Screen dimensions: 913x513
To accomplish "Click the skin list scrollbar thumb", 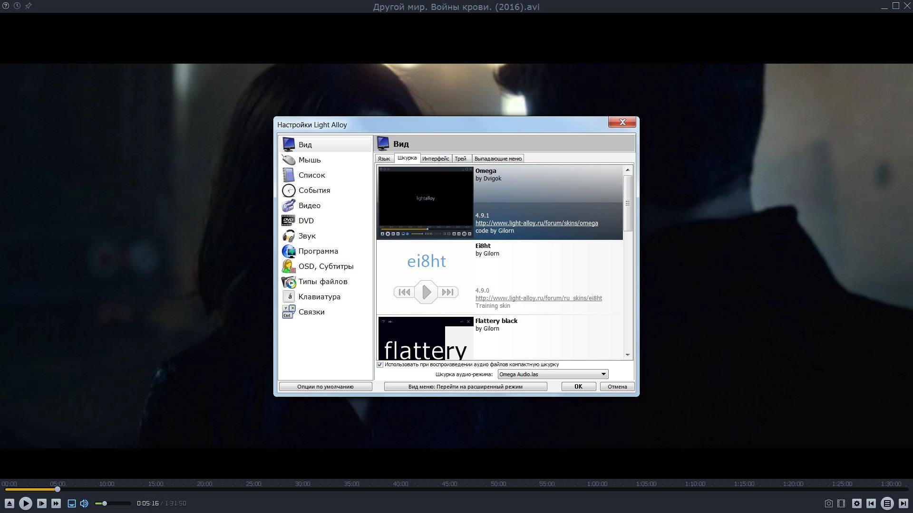I will tap(628, 203).
